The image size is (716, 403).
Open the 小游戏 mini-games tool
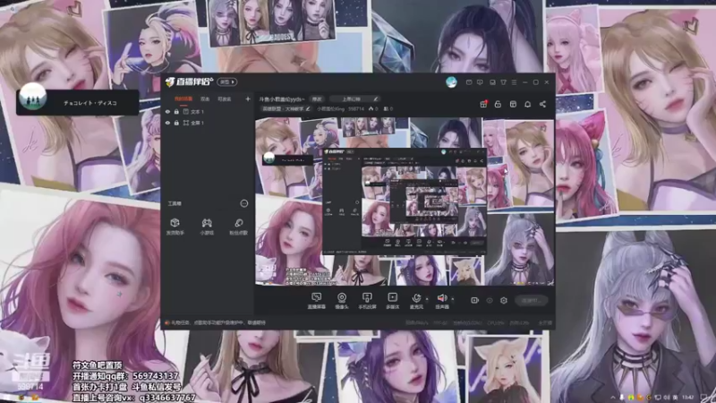tap(207, 227)
